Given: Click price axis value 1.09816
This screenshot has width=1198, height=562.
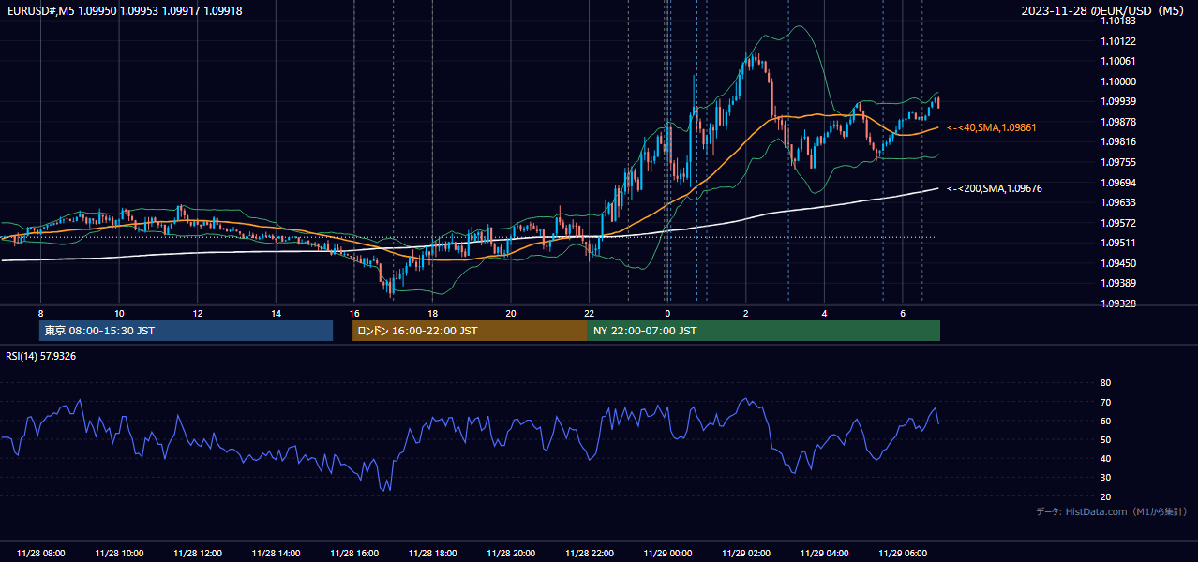Looking at the screenshot, I should [x=1118, y=141].
